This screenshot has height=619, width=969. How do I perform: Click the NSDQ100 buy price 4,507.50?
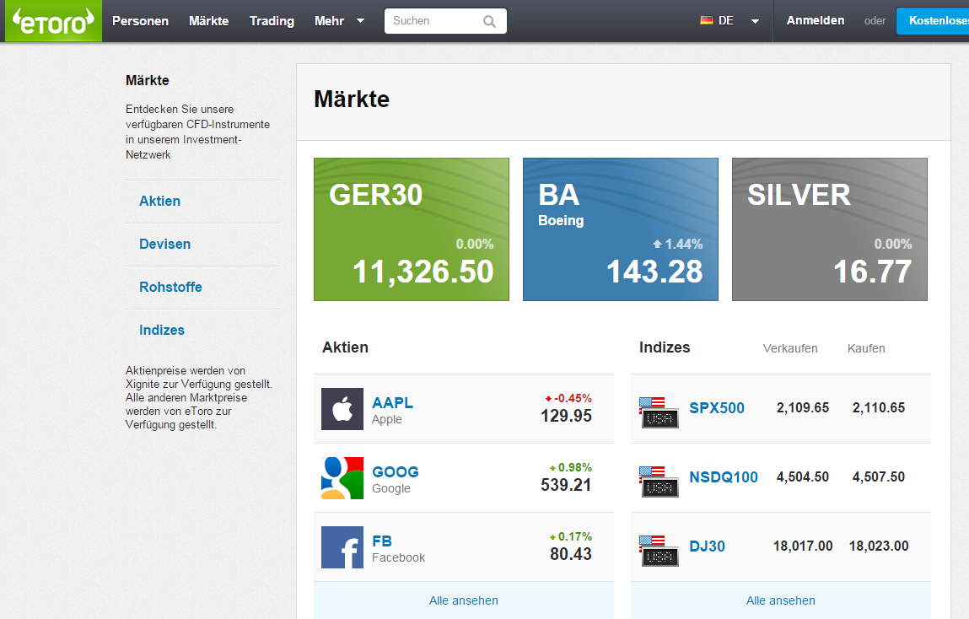pos(879,477)
